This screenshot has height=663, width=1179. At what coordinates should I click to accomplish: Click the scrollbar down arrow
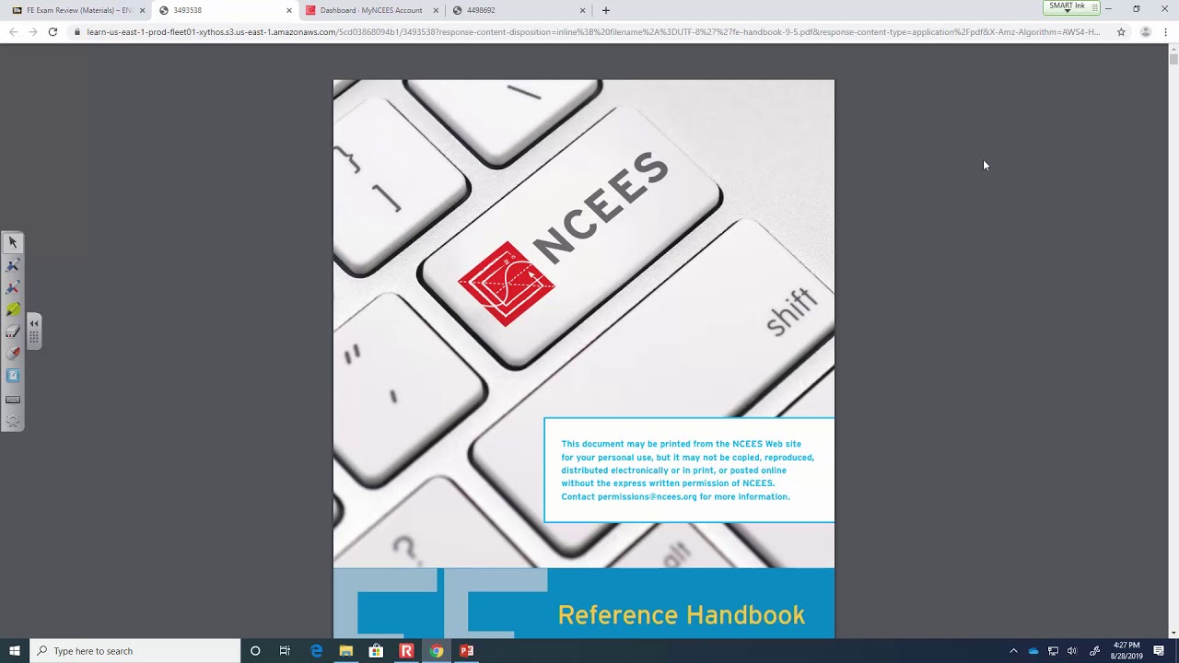click(1173, 633)
